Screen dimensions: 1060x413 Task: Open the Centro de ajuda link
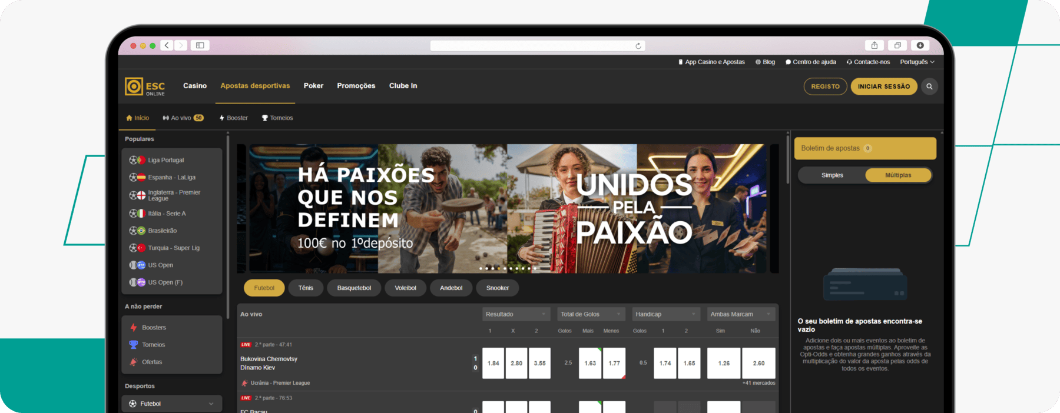(x=810, y=62)
